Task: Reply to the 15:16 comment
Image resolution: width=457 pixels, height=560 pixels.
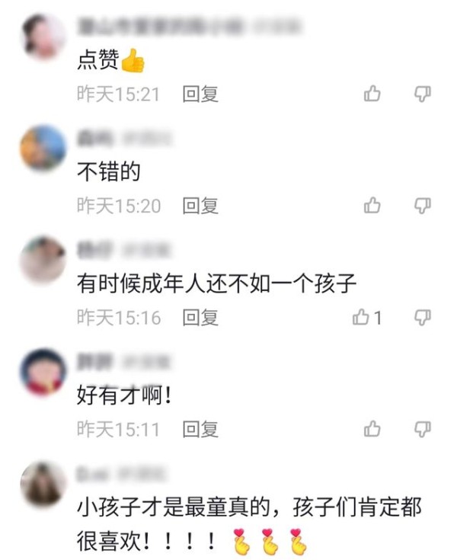Action: [x=200, y=318]
